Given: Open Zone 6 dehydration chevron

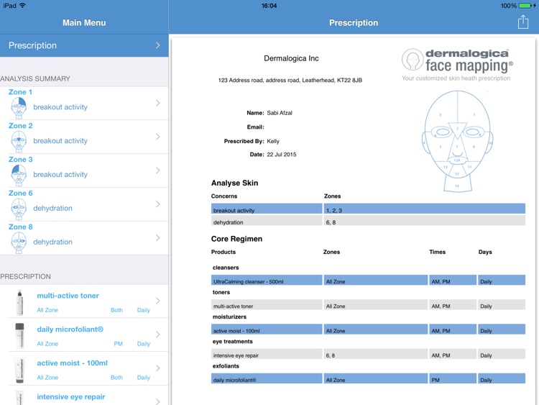Looking at the screenshot, I should [158, 204].
